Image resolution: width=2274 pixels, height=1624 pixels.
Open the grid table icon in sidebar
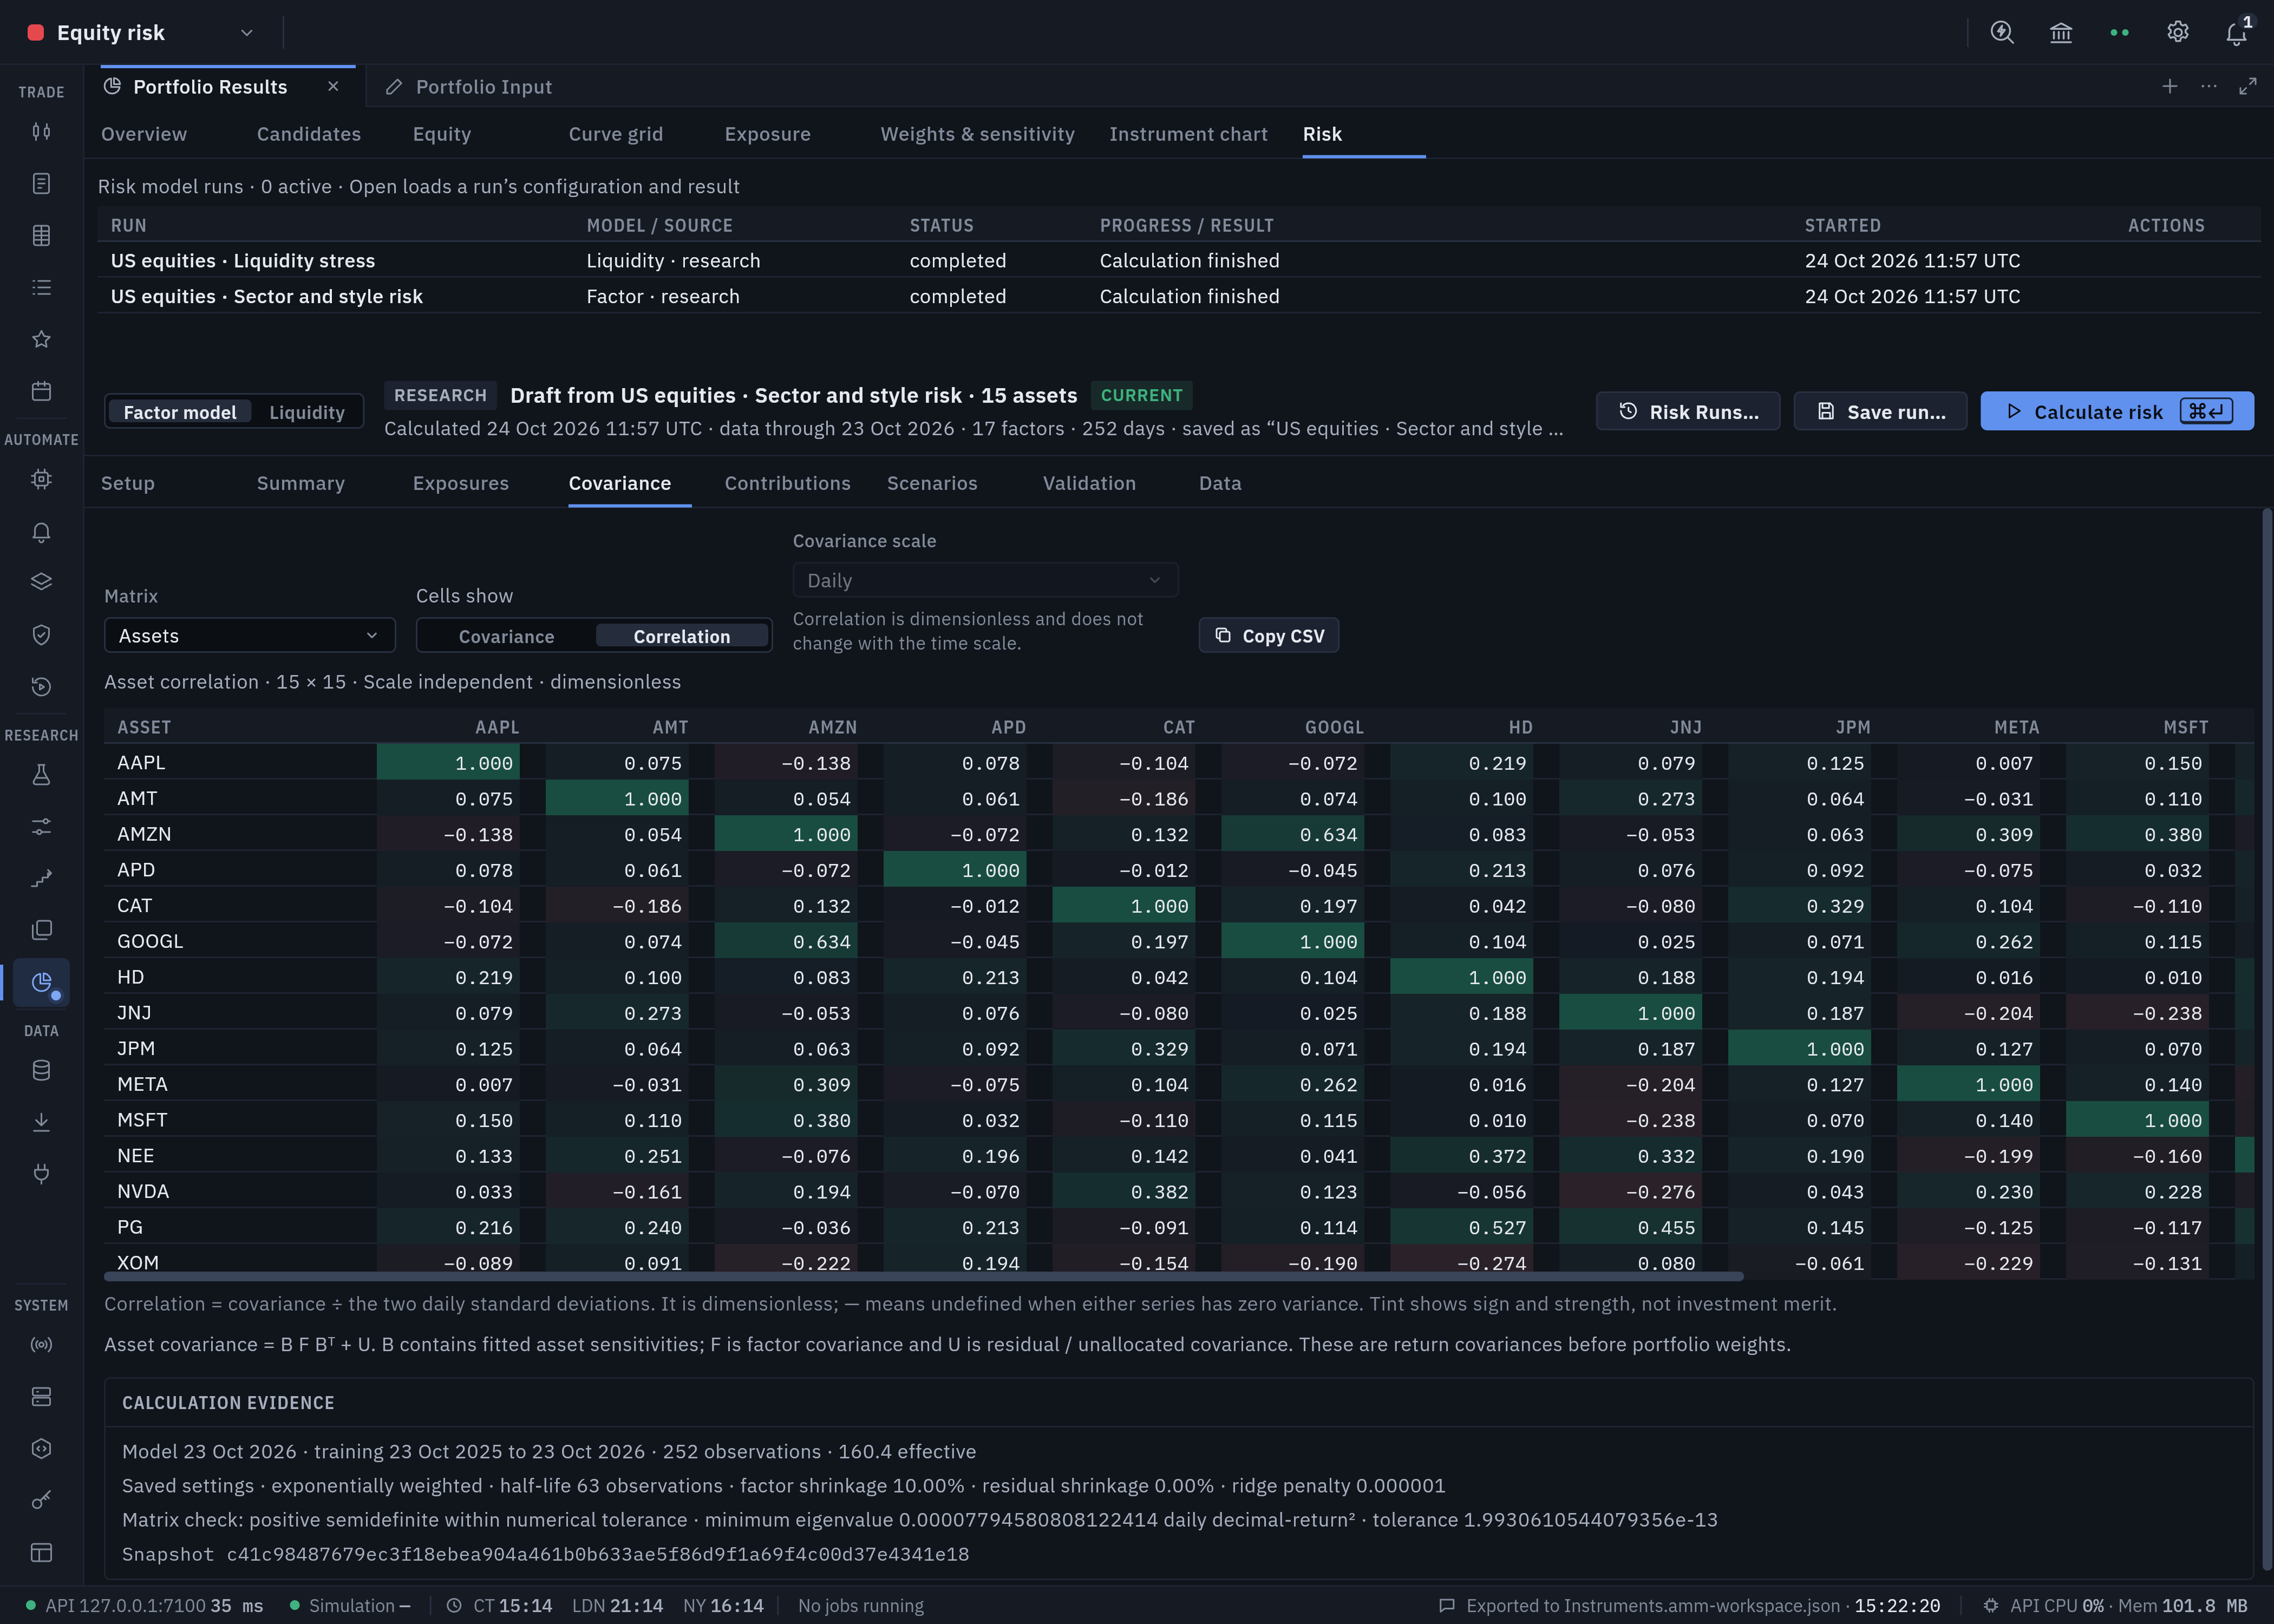pyautogui.click(x=41, y=236)
